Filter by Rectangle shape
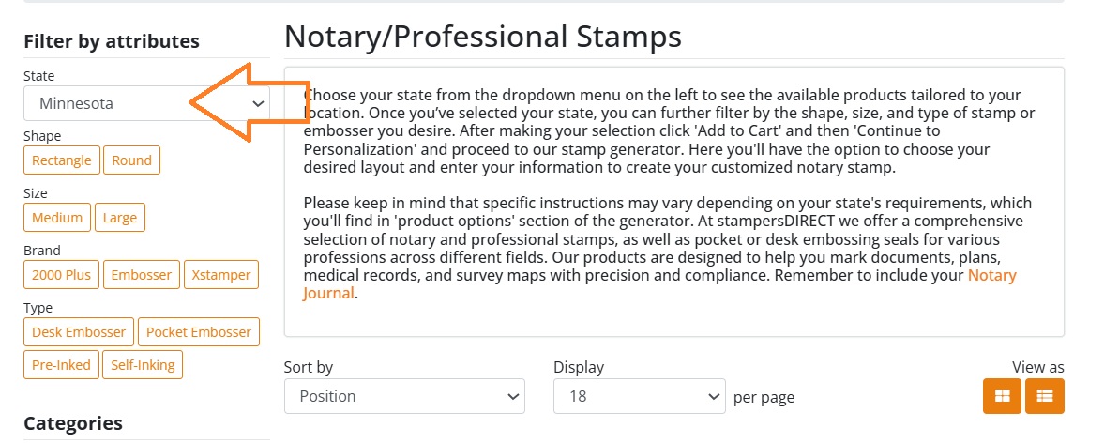 61,160
